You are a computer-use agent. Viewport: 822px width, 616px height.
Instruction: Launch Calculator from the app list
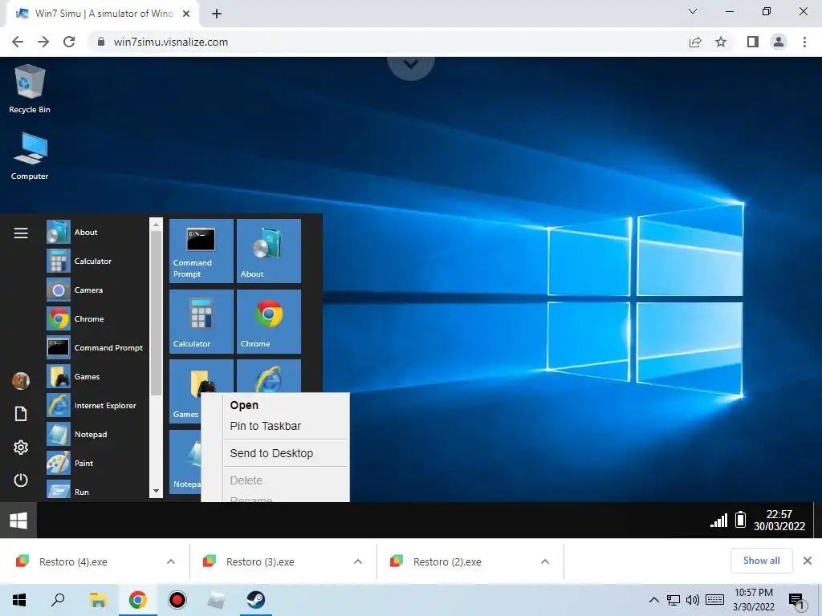pyautogui.click(x=96, y=261)
